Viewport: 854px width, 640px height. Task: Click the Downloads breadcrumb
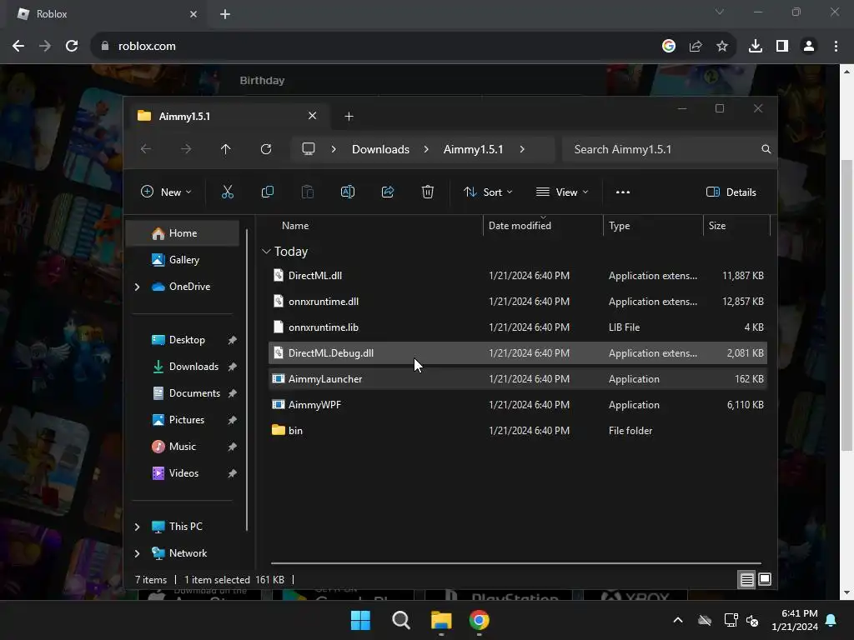(380, 149)
